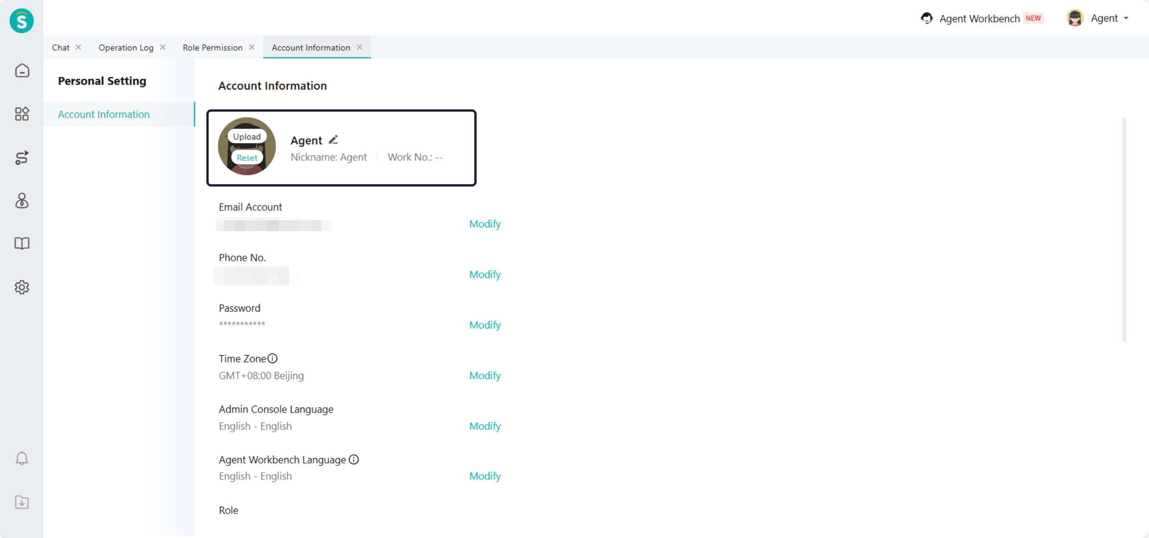Viewport: 1149px width, 538px height.
Task: Open the home icon in sidebar
Action: (x=22, y=71)
